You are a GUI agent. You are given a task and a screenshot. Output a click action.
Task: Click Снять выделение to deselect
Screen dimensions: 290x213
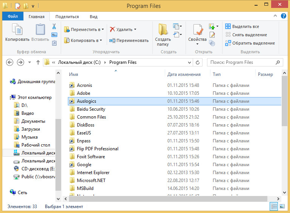[x=246, y=35]
